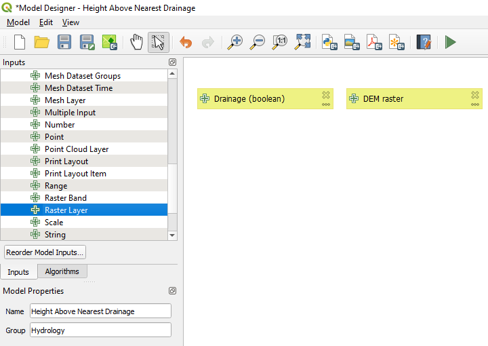Click the Reorder Model Inputs button
This screenshot has height=346, width=488.
pos(45,252)
